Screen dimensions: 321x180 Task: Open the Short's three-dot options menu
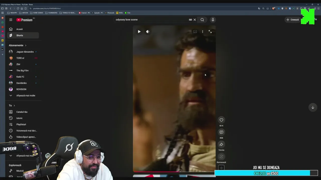pos(203,31)
